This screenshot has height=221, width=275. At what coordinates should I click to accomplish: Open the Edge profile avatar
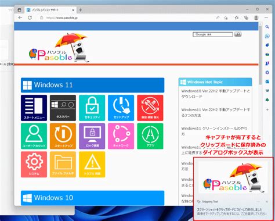[x=256, y=18]
